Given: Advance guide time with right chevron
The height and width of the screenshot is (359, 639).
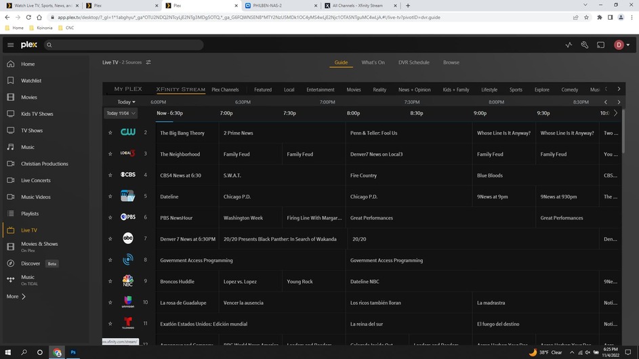Looking at the screenshot, I should click(x=615, y=113).
